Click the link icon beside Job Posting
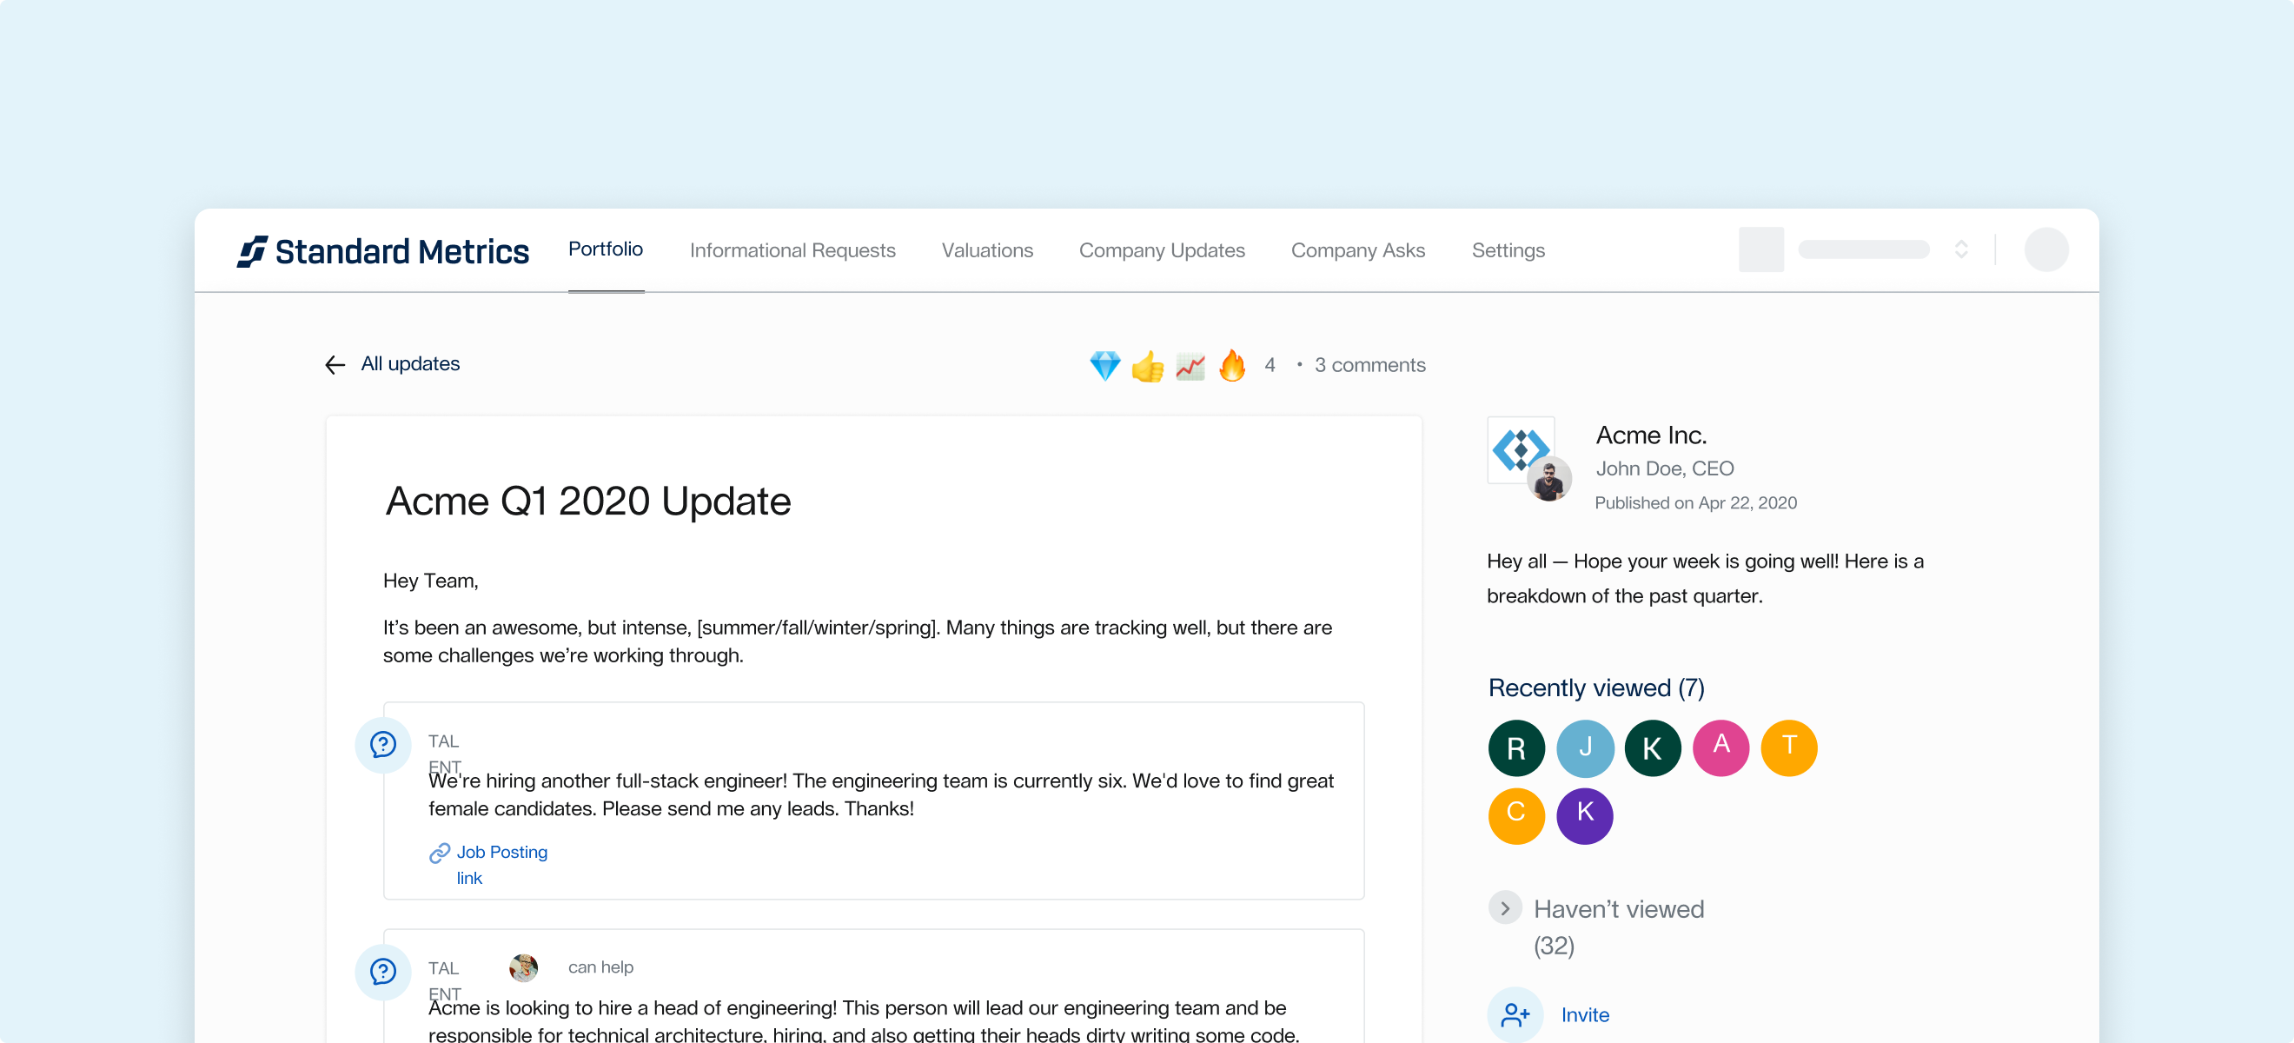The width and height of the screenshot is (2294, 1043). (439, 854)
